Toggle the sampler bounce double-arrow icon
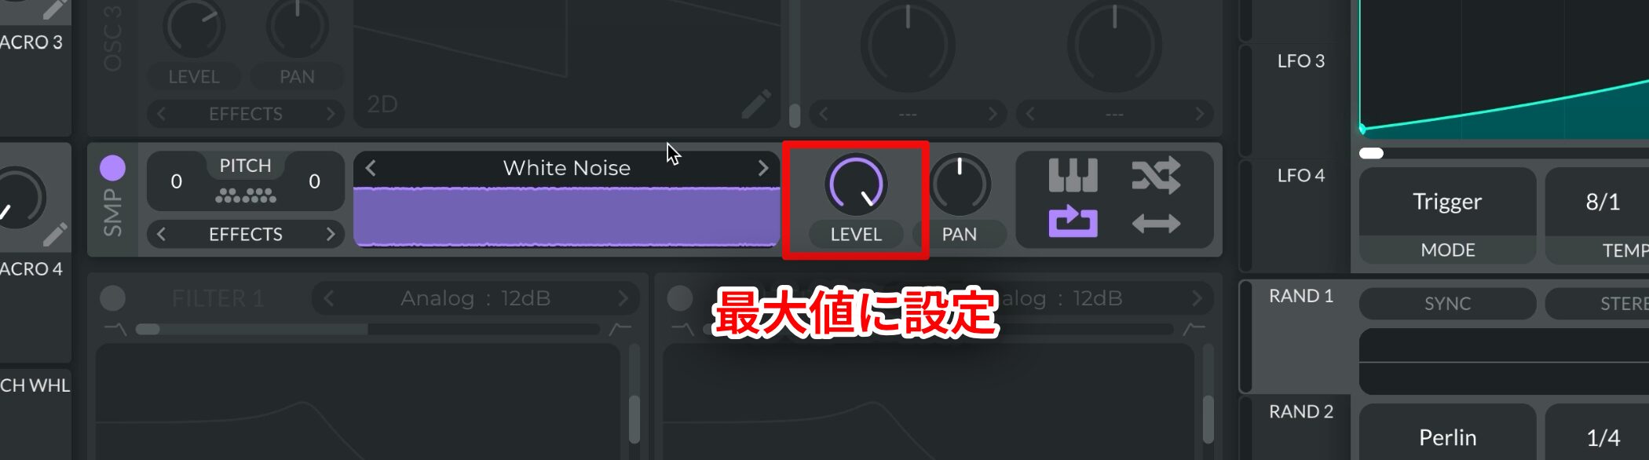 point(1156,224)
